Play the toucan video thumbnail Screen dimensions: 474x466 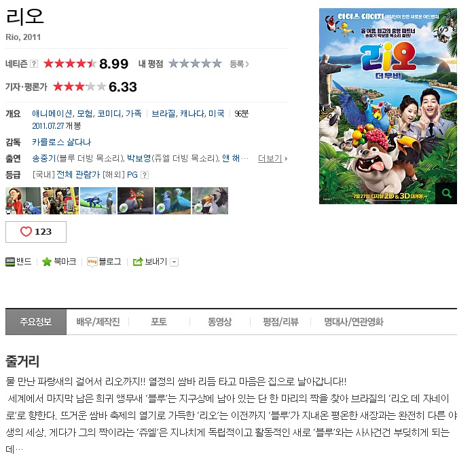point(210,201)
